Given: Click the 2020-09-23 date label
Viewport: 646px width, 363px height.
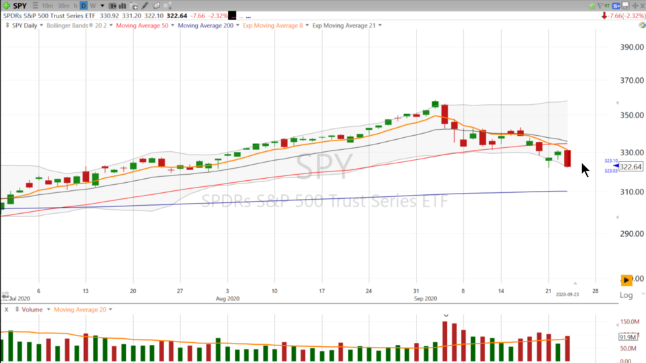Looking at the screenshot, I should [567, 294].
